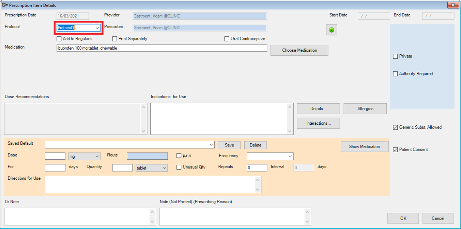Screen dimensions: 461x229
Task: Click Note (Not Printed) scrollbar down arrow
Action: coord(308,222)
